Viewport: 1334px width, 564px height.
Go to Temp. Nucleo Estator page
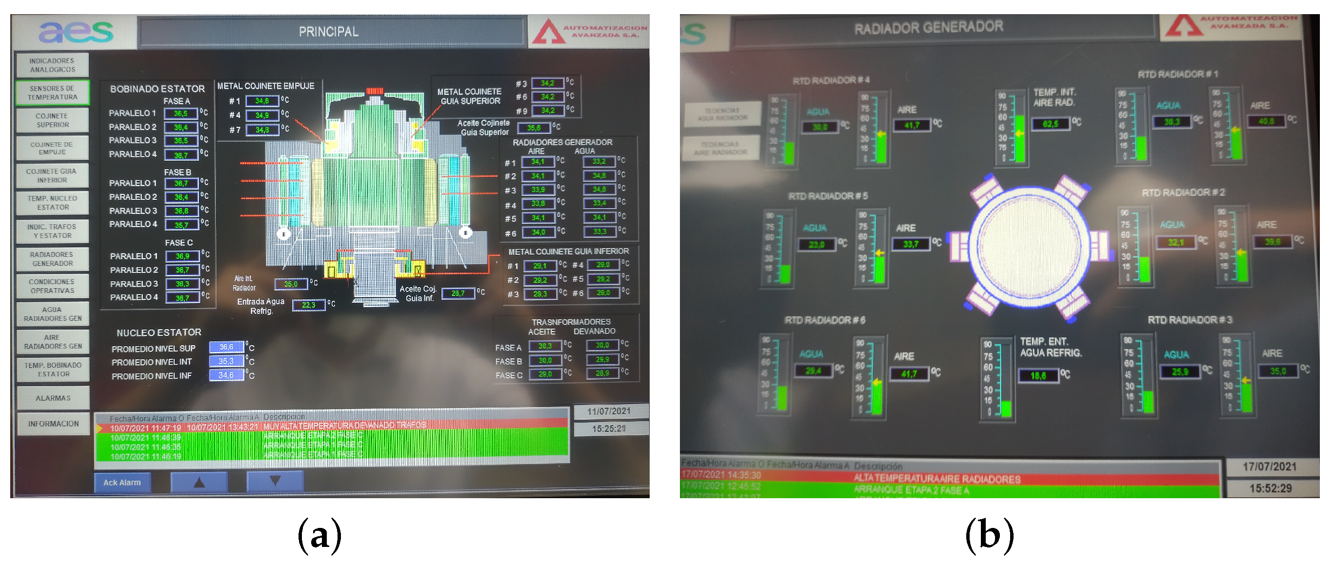tap(52, 203)
